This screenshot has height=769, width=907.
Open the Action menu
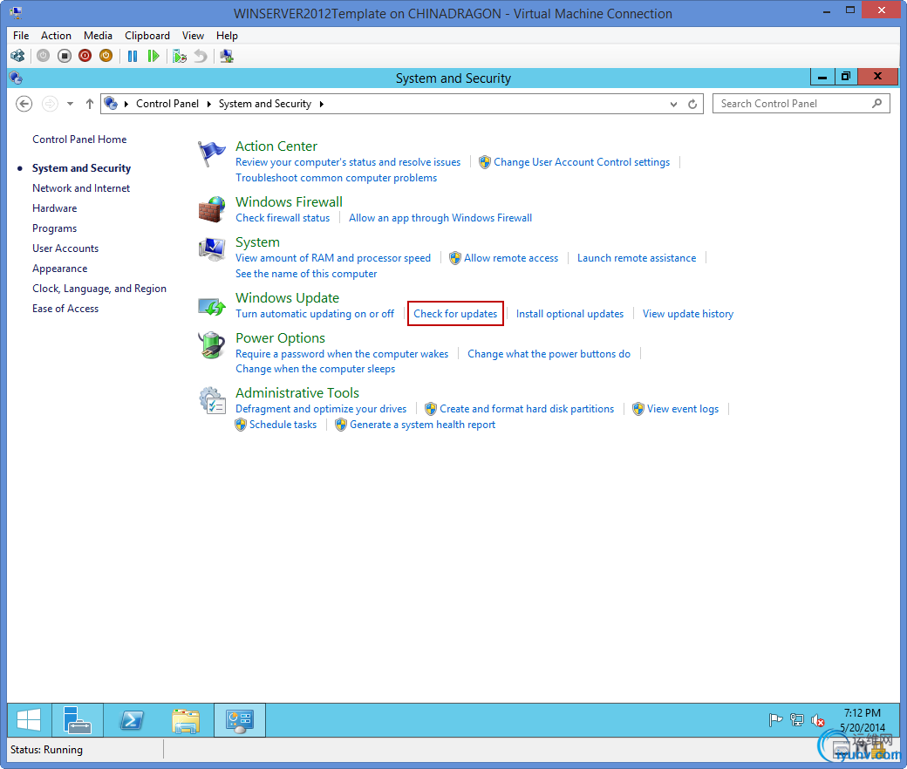point(56,35)
